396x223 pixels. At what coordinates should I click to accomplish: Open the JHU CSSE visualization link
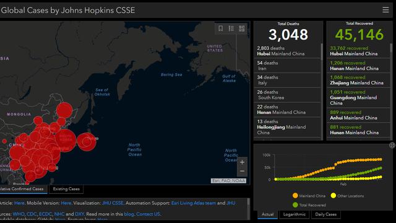[113, 203]
